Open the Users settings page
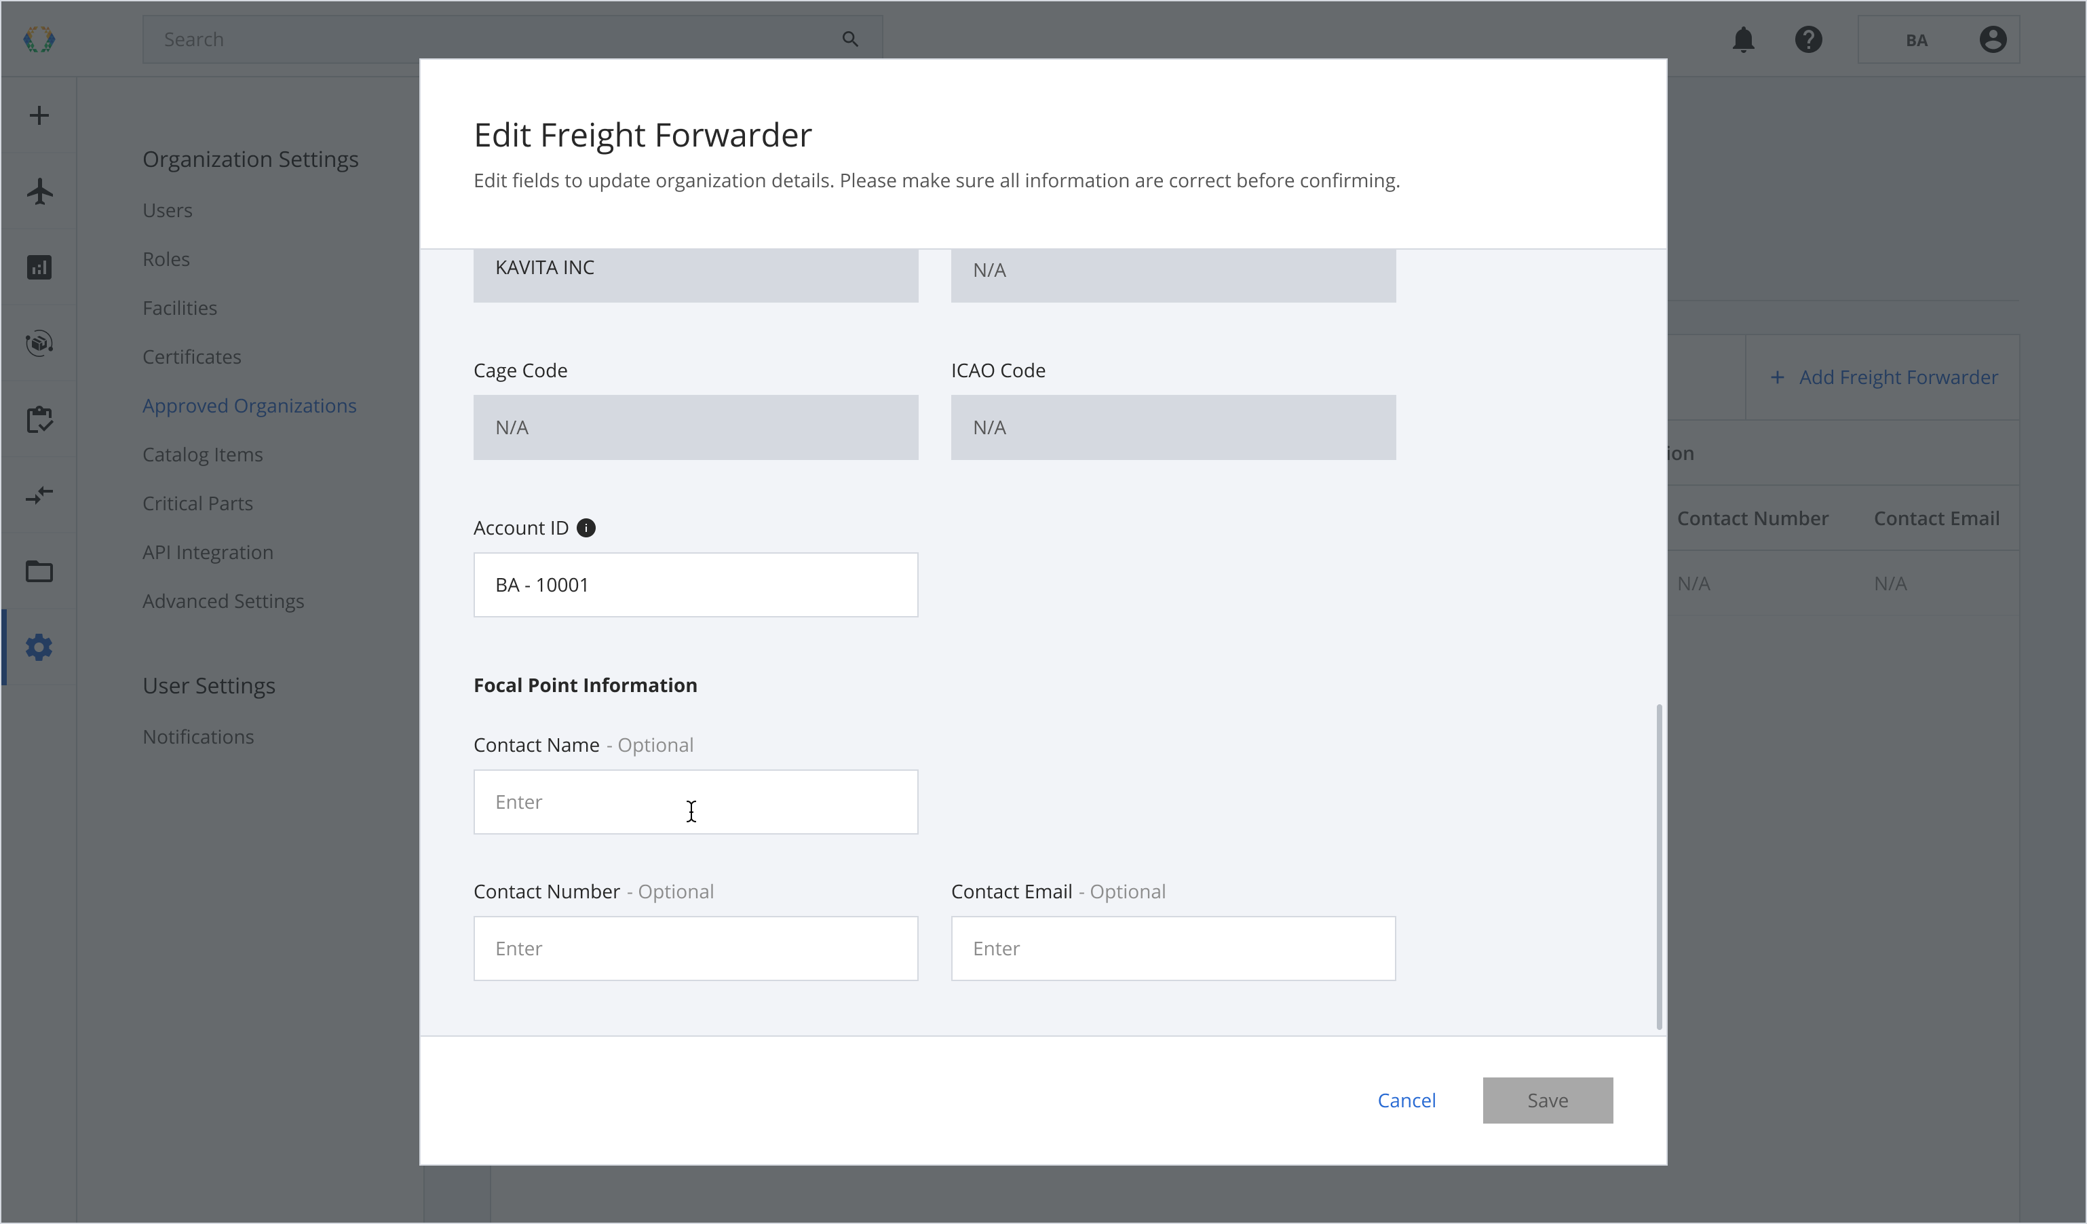Screen dimensions: 2087x1224 pyautogui.click(x=168, y=210)
